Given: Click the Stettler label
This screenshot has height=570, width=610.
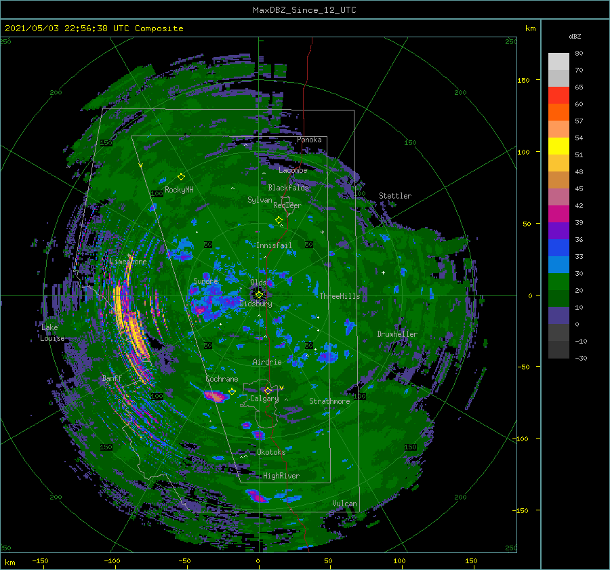Looking at the screenshot, I should (x=395, y=196).
